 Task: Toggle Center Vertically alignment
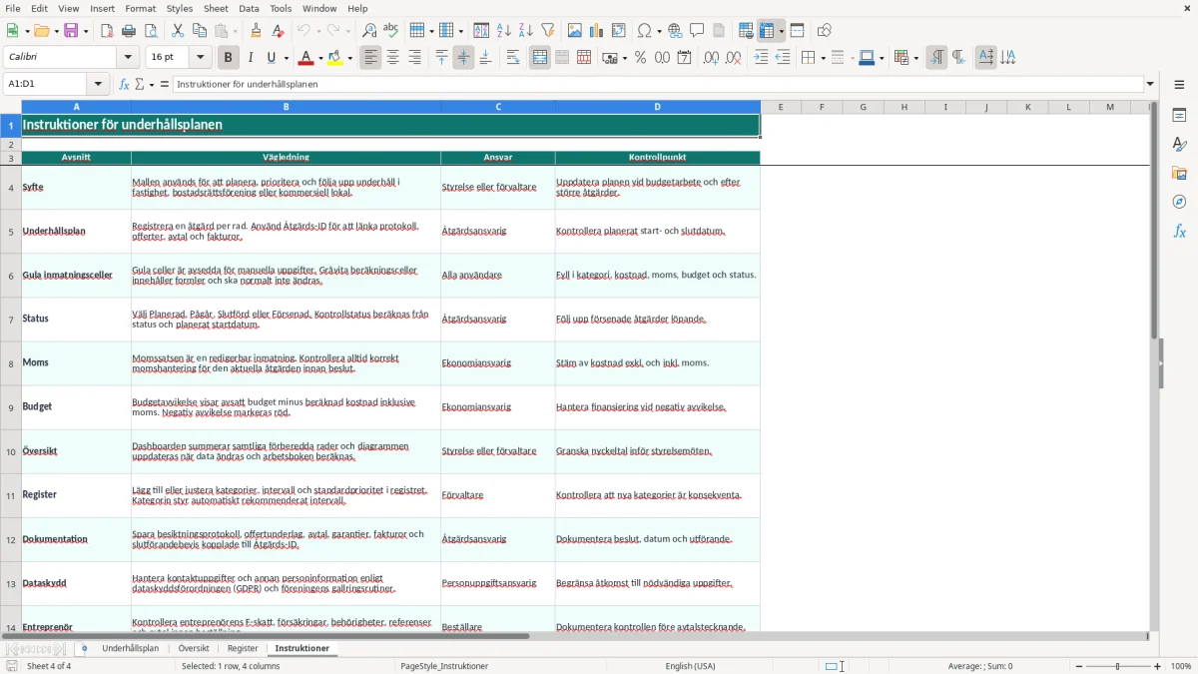[463, 58]
